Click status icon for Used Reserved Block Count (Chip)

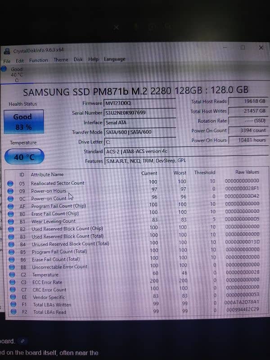click(x=11, y=229)
